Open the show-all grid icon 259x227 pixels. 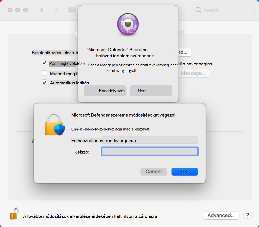(72, 10)
